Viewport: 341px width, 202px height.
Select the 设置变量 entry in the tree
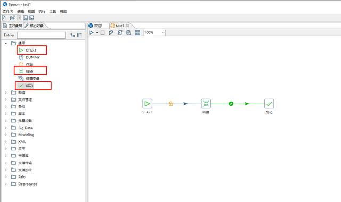tap(33, 79)
